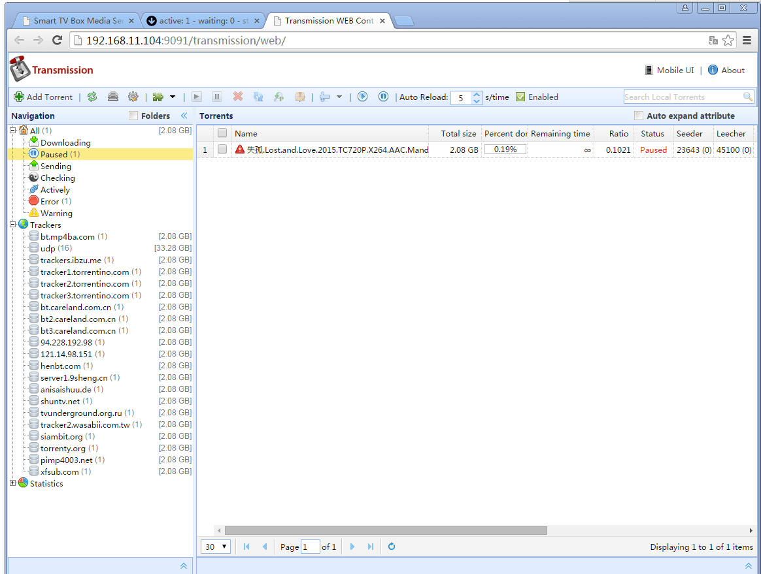
Task: Collapse the All tree node
Action: 13,131
